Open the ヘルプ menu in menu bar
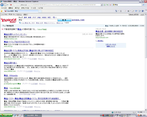The image size is (147, 117). click(40, 8)
